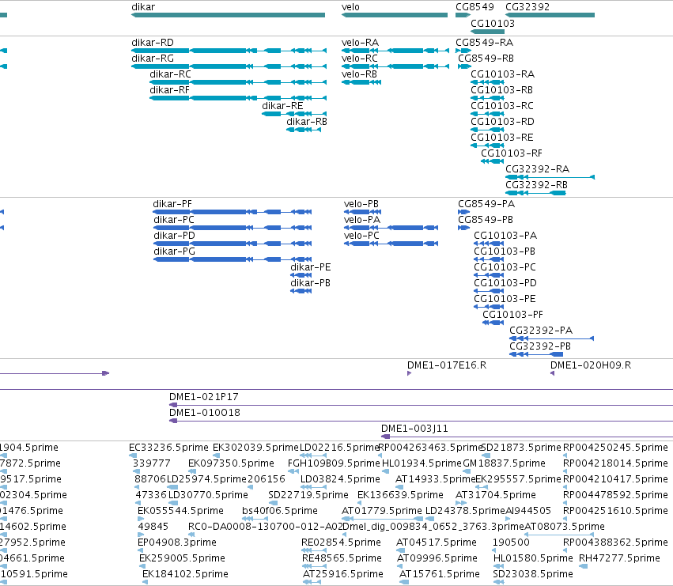
Task: Click protein label dikar-PB
Action: point(310,283)
